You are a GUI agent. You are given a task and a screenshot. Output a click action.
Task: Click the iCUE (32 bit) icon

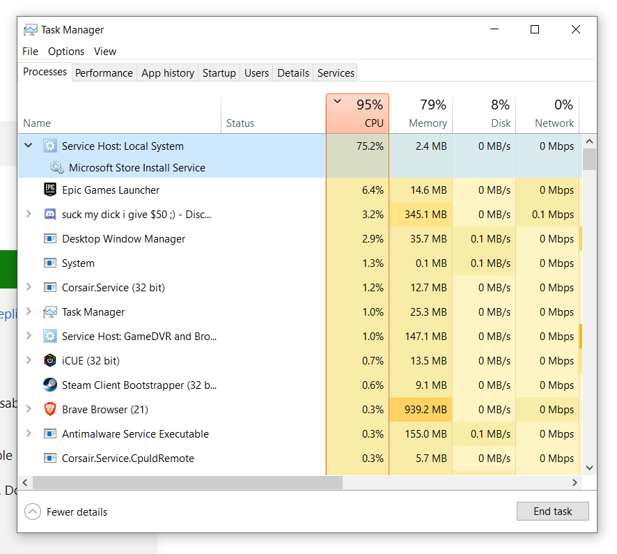(x=50, y=361)
